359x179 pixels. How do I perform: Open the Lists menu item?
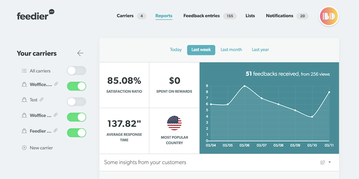click(x=250, y=16)
